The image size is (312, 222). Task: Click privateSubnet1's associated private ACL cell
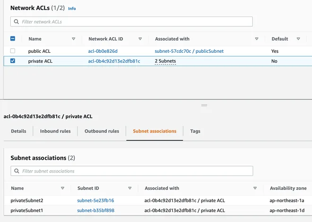click(x=185, y=211)
